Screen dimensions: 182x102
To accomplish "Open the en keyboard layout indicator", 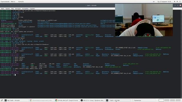I will coord(154,2).
